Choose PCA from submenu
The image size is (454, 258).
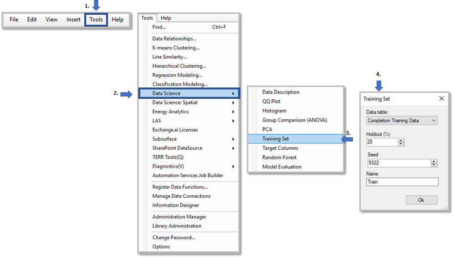tap(295, 129)
